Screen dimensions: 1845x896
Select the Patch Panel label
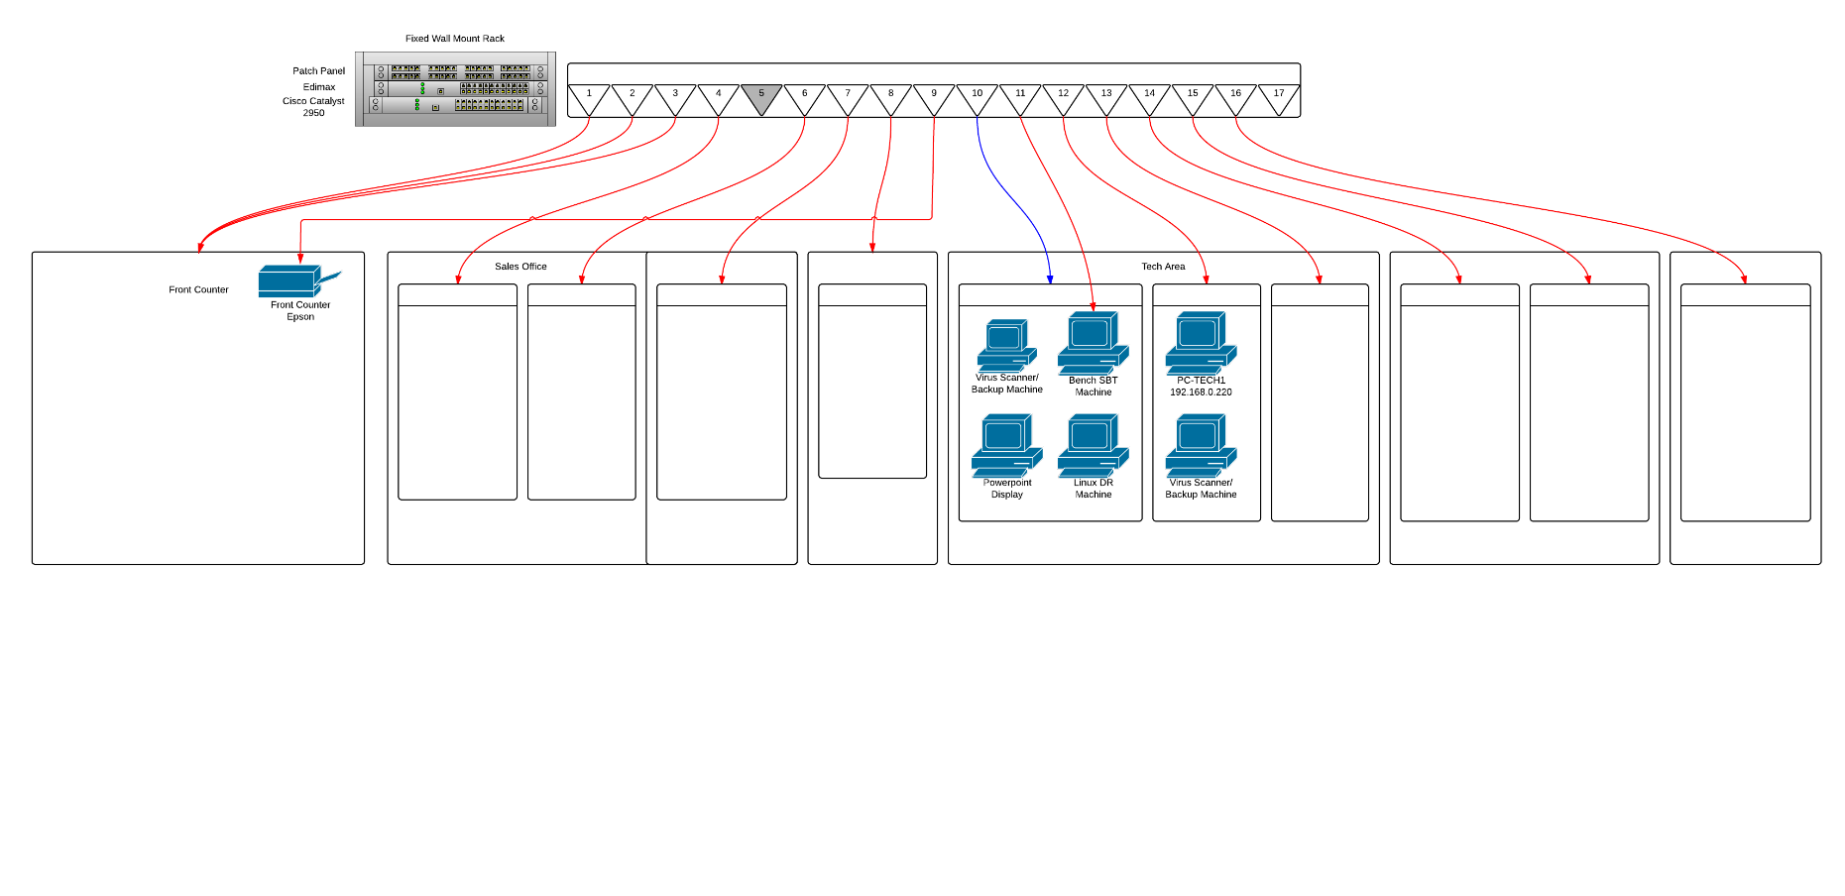coord(318,71)
